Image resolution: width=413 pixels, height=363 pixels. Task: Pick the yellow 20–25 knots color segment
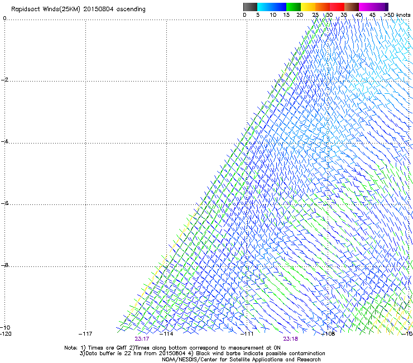pos(308,7)
